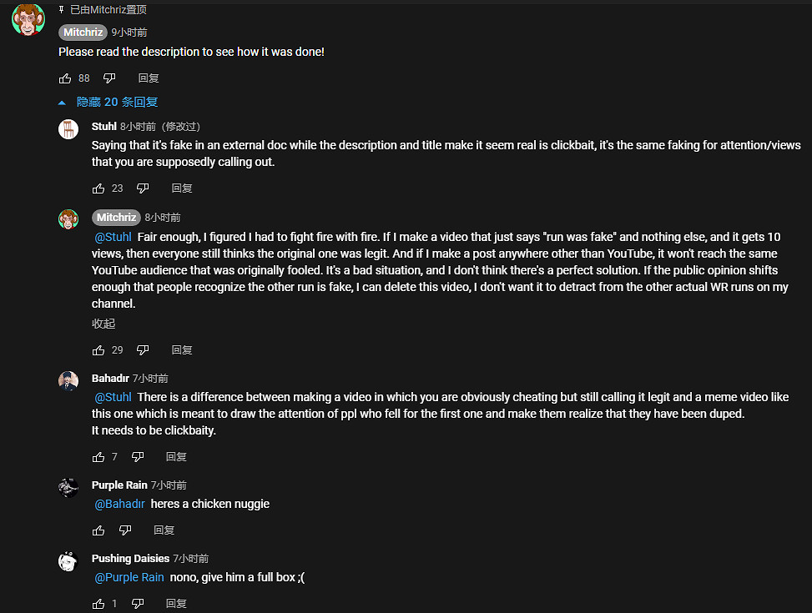Dislike Pushing Daisies' reply
Image resolution: width=812 pixels, height=613 pixels.
[x=138, y=604]
